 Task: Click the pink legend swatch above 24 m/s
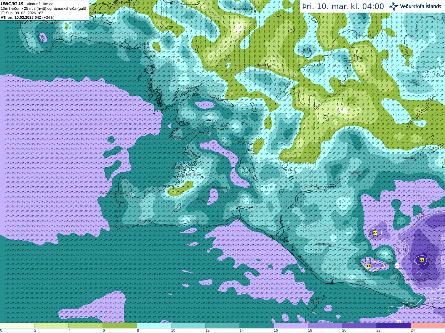(428, 326)
